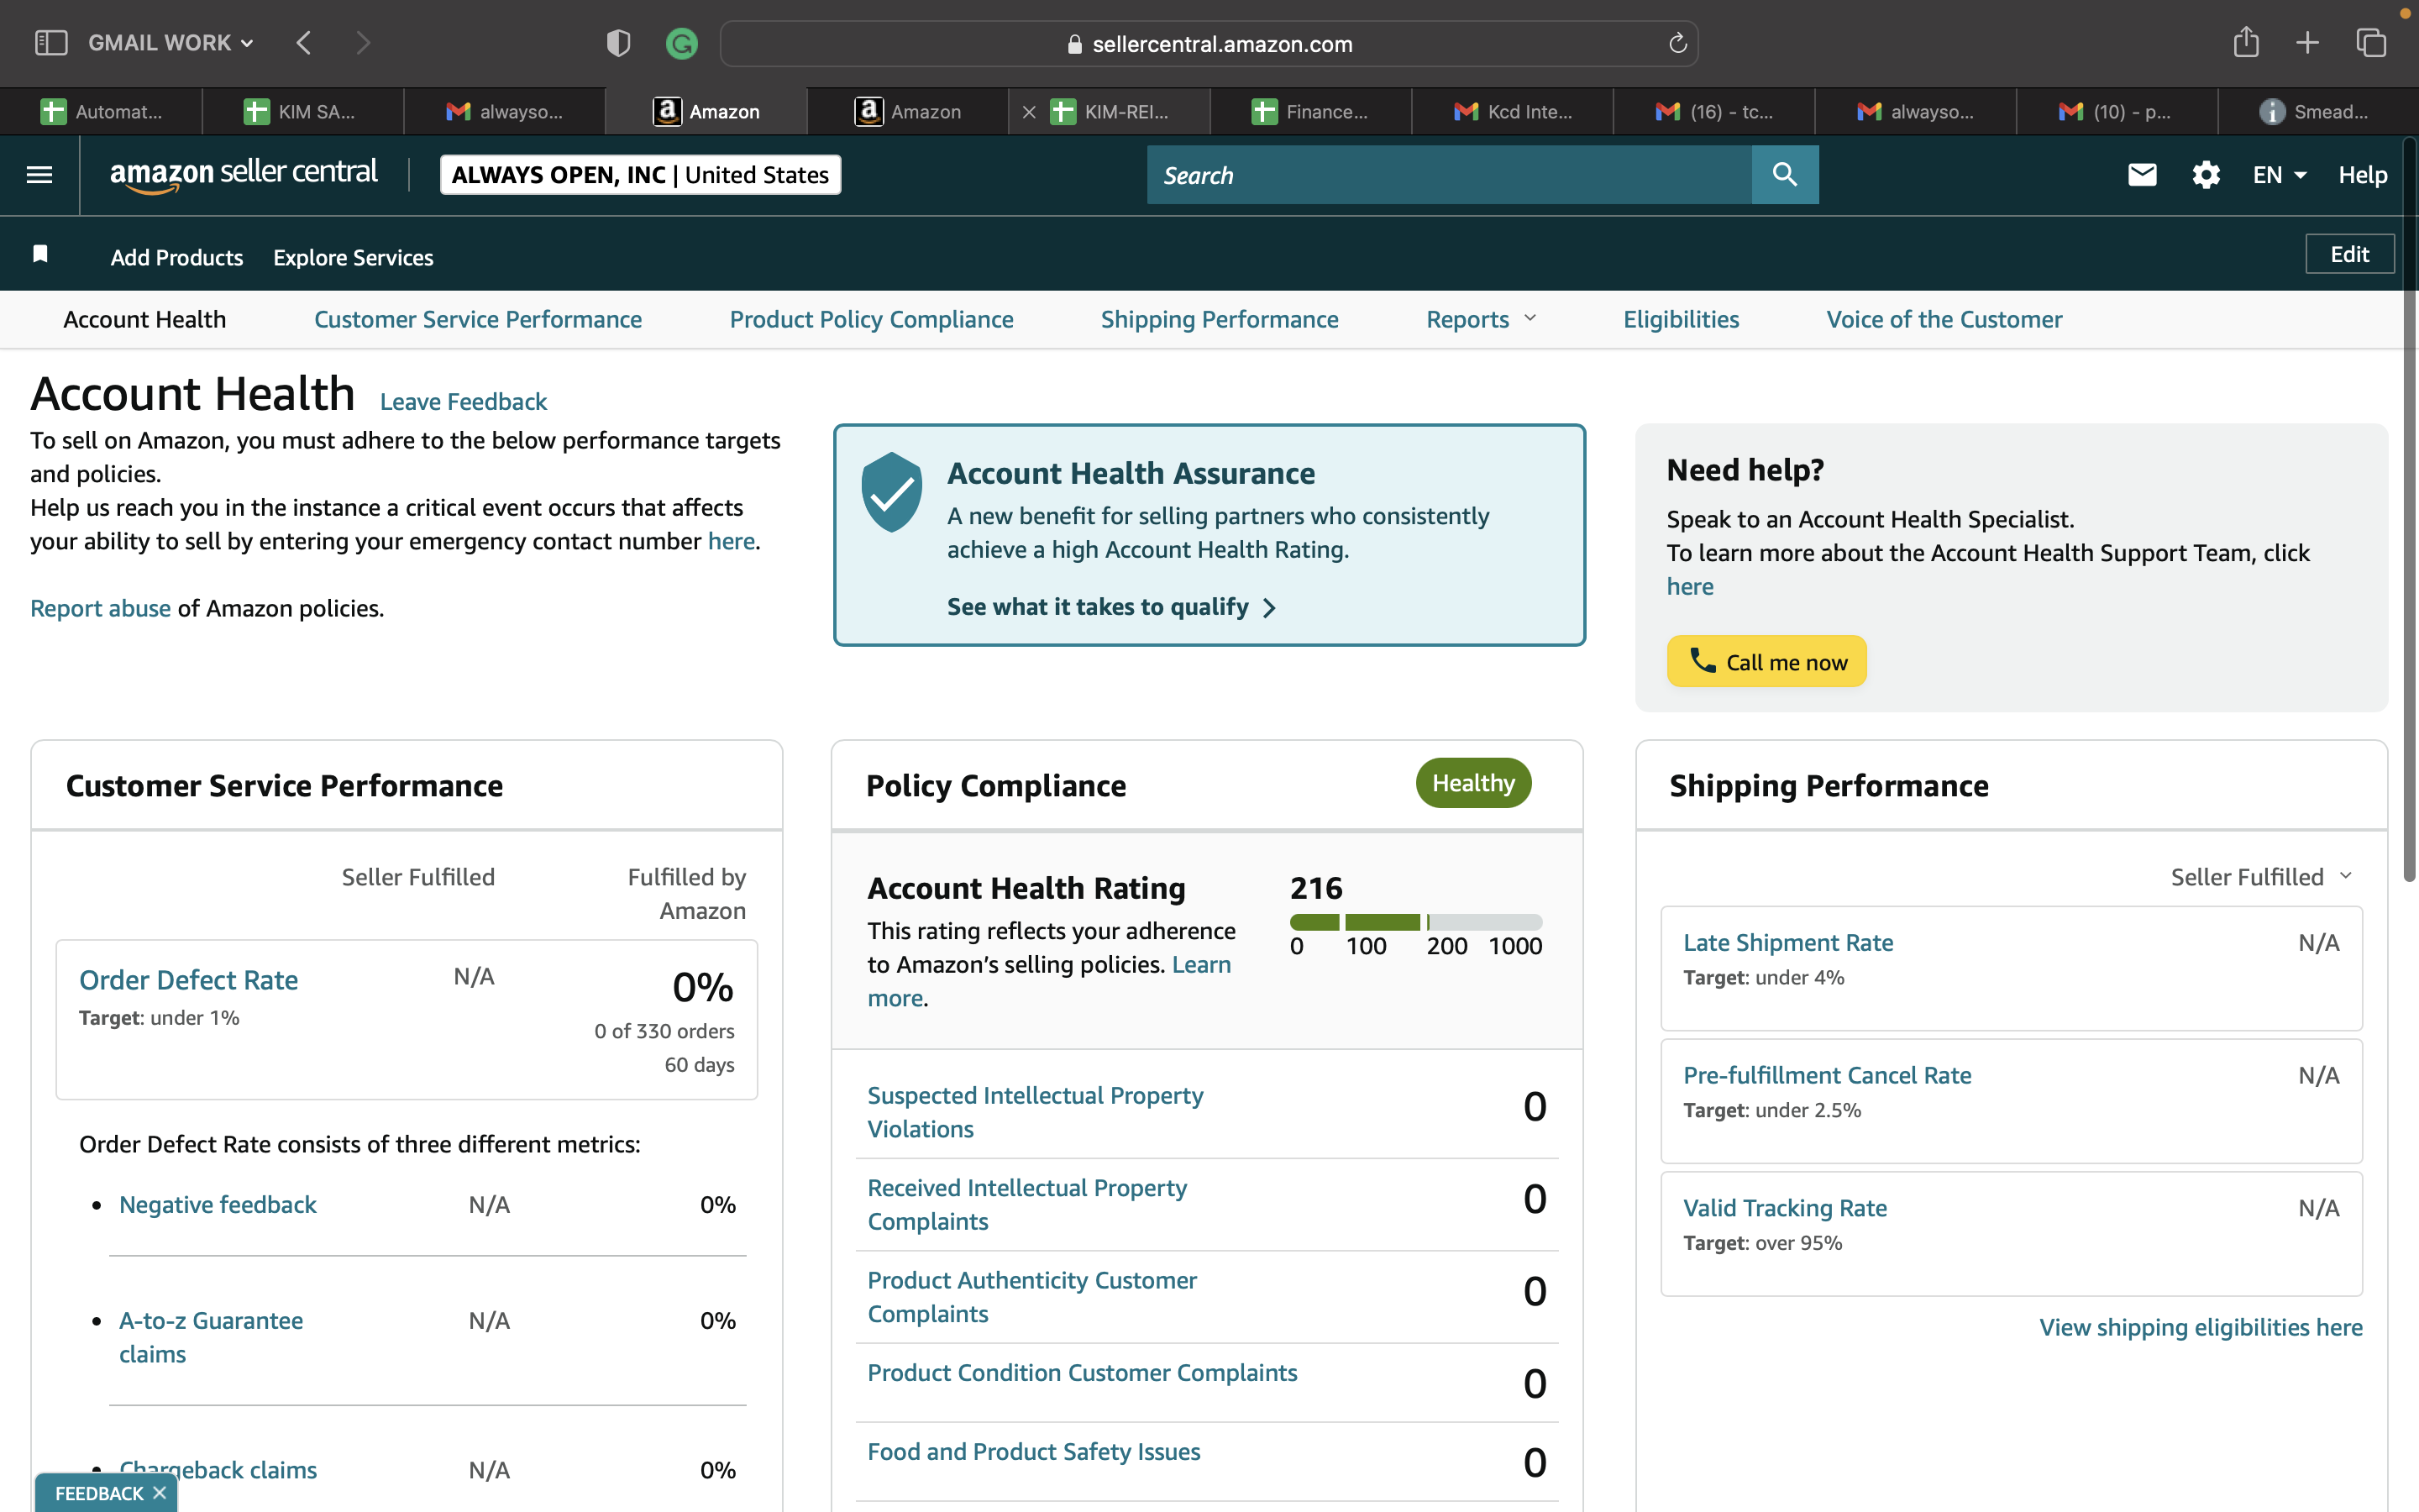Reload the page with the refresh icon
Viewport: 2419px width, 1512px height.
(x=1677, y=43)
